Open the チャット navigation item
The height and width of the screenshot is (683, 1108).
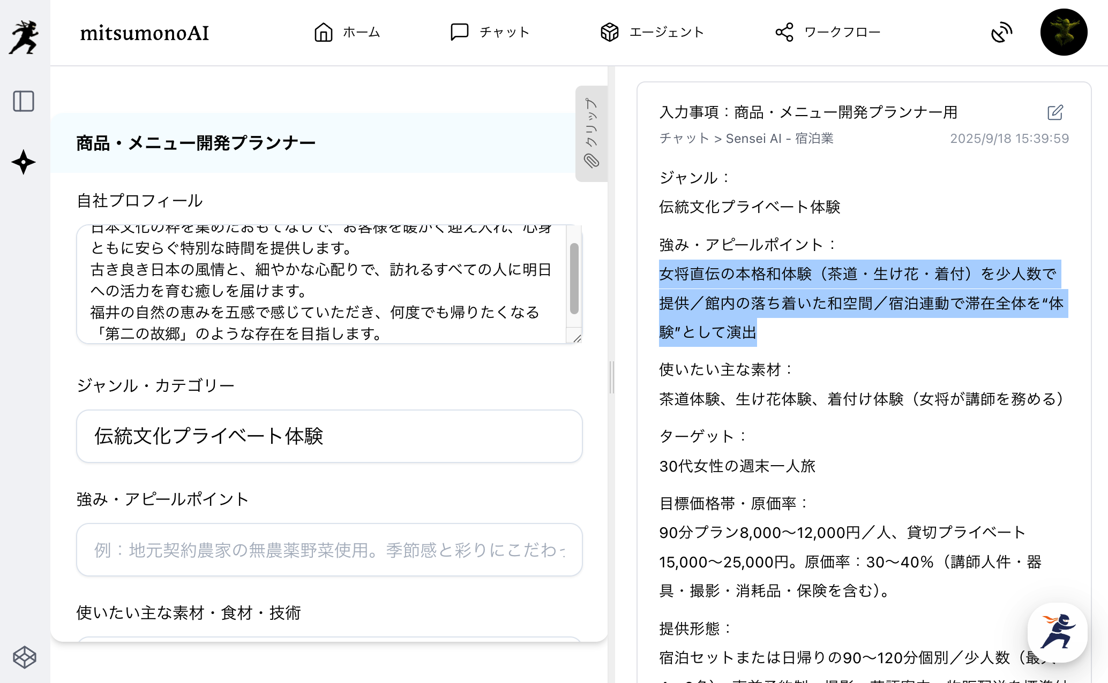[490, 32]
